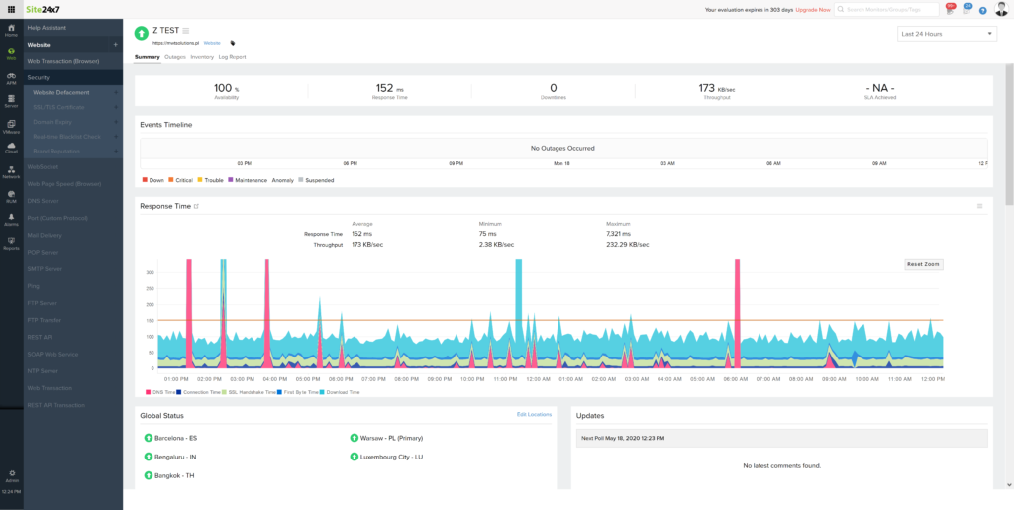
Task: Go to the Cloud section icon
Action: point(11,148)
